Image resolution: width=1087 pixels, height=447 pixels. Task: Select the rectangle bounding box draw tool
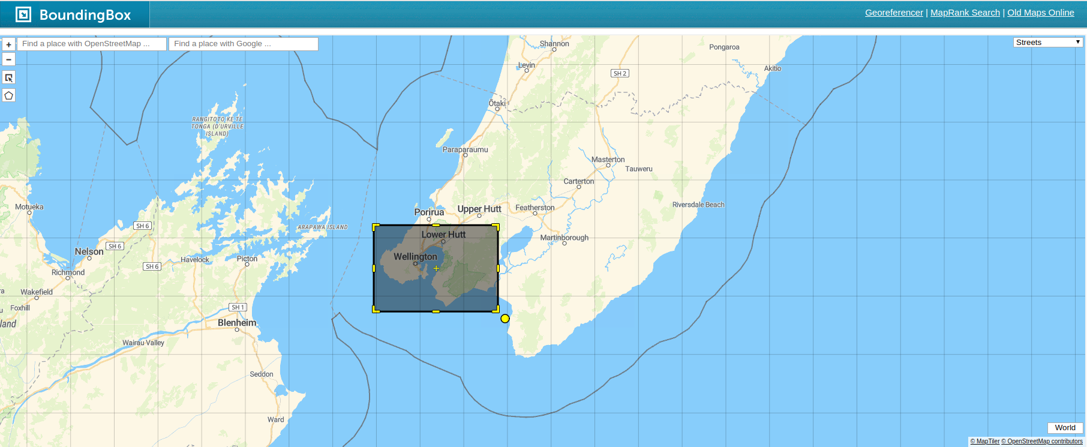[x=8, y=77]
